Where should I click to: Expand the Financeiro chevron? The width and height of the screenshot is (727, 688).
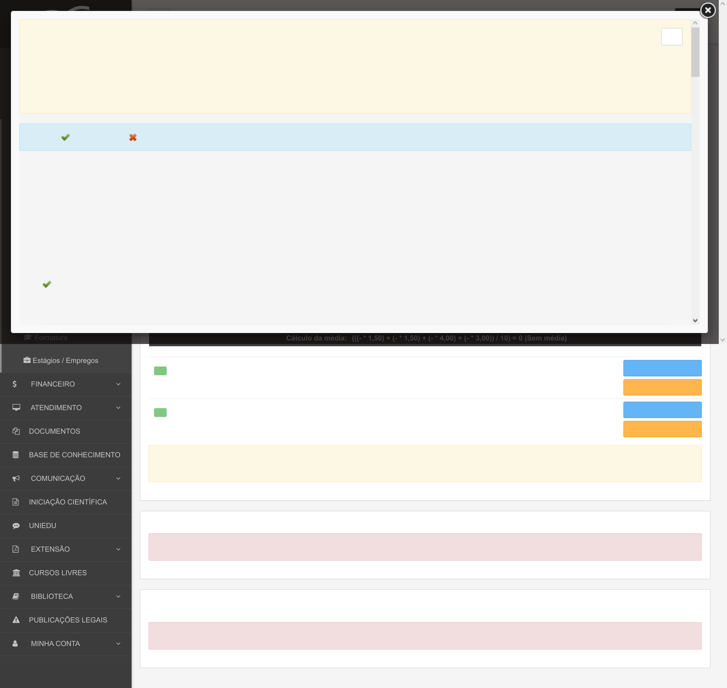(118, 384)
